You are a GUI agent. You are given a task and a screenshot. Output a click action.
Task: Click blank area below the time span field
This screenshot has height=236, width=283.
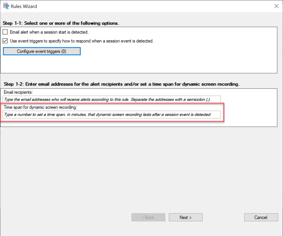139,122
